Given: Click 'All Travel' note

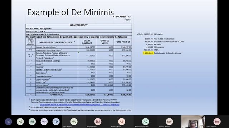Looking at the screenshot, I should click(157, 44).
